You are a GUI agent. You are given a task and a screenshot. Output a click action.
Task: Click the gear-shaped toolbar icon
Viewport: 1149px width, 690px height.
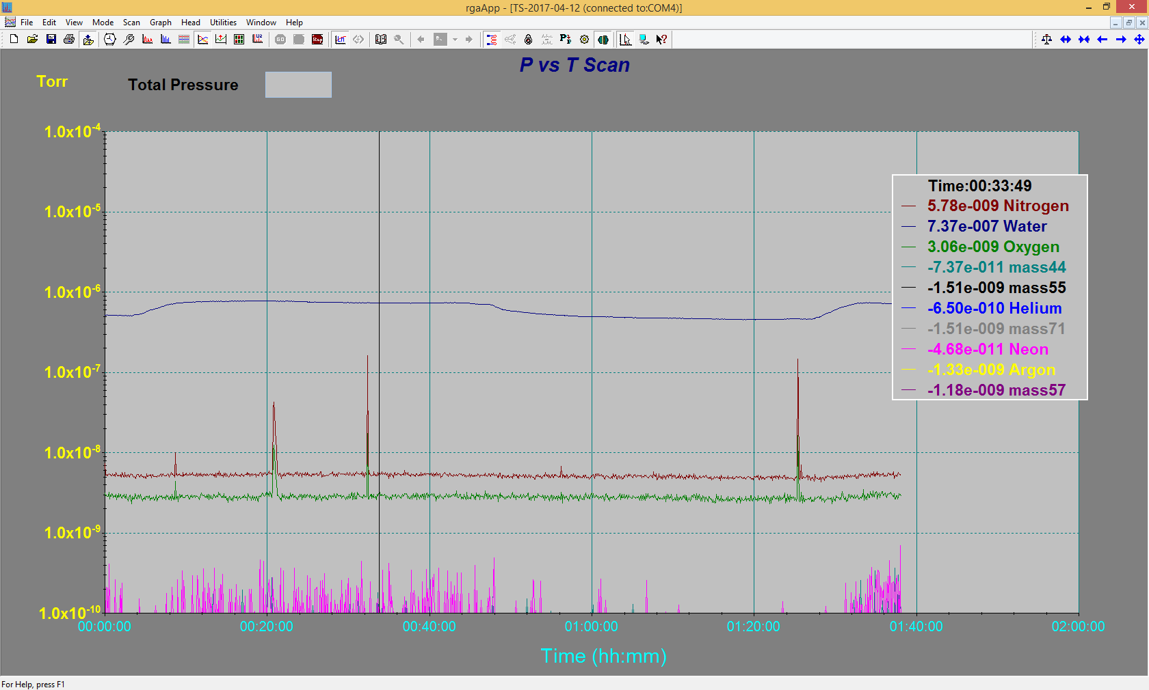click(584, 40)
